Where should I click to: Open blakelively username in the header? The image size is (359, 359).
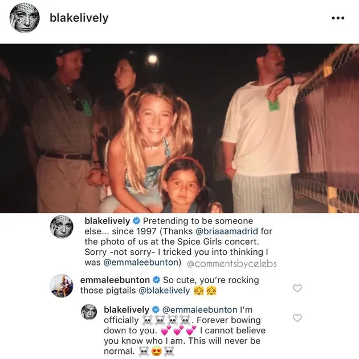coord(79,18)
